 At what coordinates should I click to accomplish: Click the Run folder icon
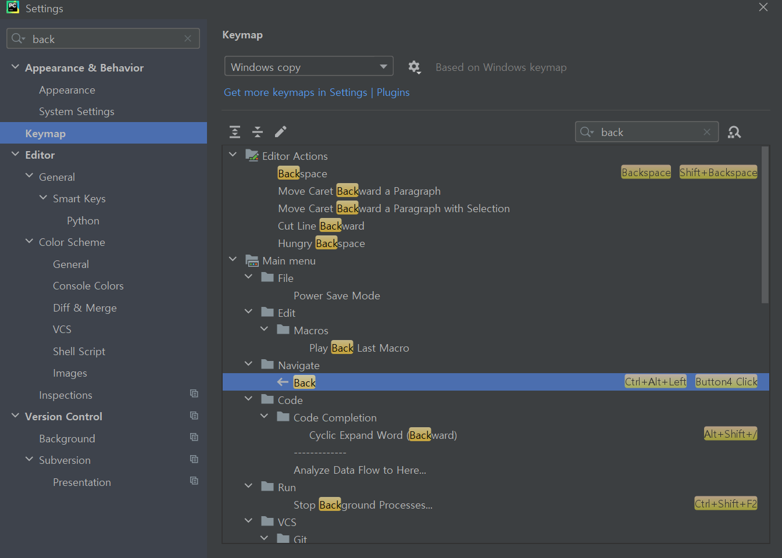tap(267, 487)
